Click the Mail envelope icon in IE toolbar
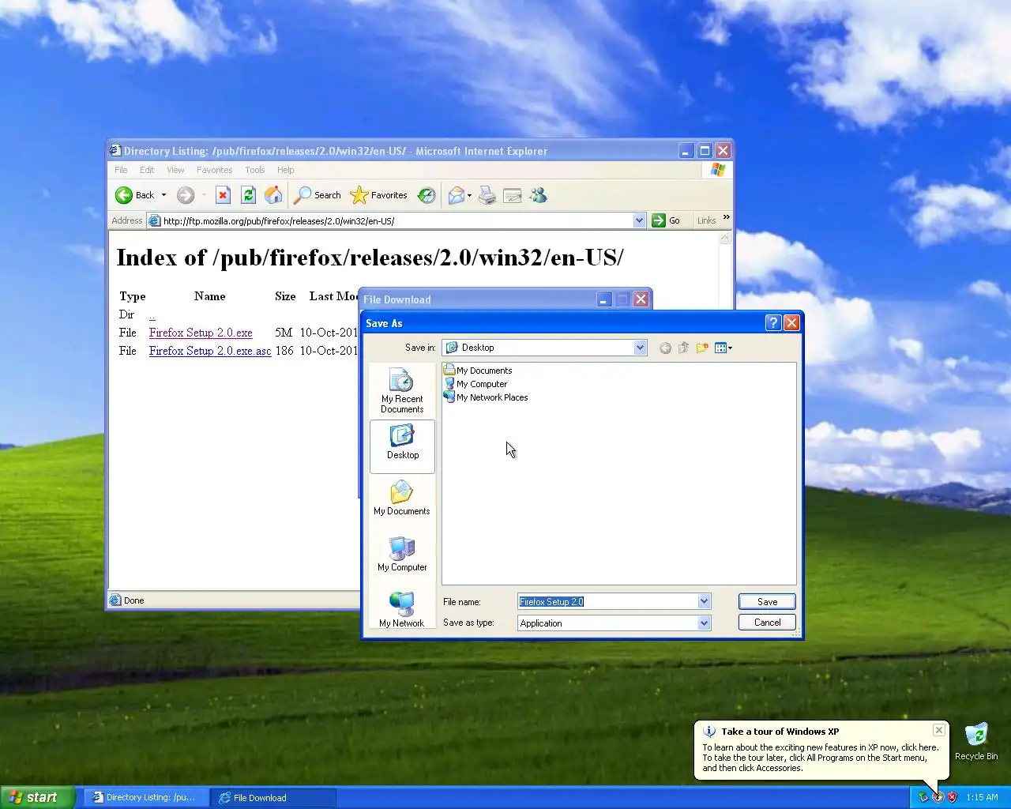The height and width of the screenshot is (809, 1011). 457,195
